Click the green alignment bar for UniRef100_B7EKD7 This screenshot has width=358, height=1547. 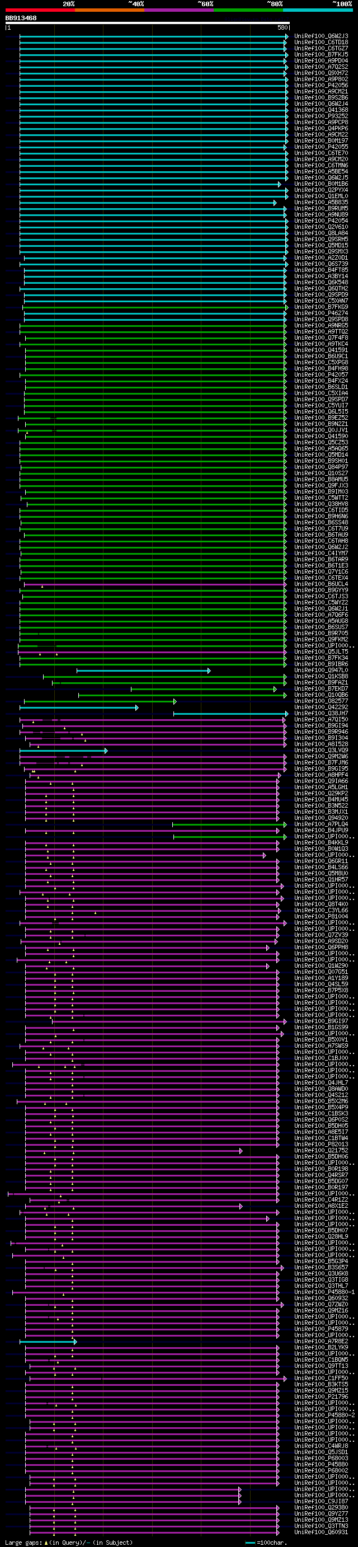pyautogui.click(x=204, y=690)
